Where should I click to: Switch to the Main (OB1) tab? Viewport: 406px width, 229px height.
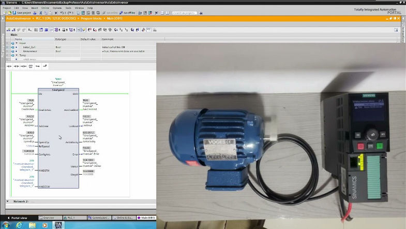tap(146, 218)
